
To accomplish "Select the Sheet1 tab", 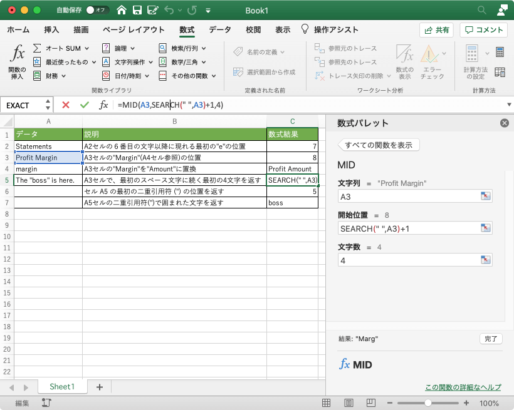I will [62, 387].
